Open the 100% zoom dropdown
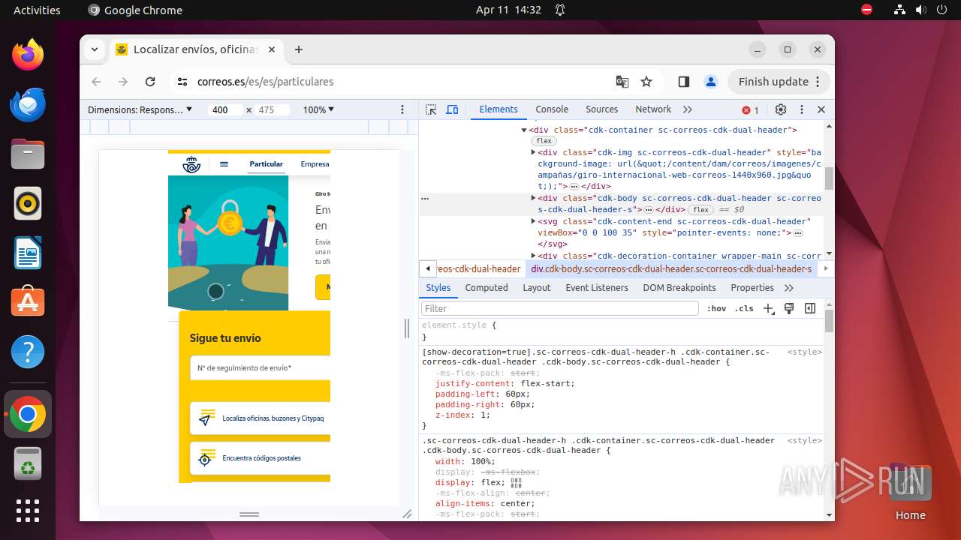The width and height of the screenshot is (961, 540). click(x=318, y=109)
